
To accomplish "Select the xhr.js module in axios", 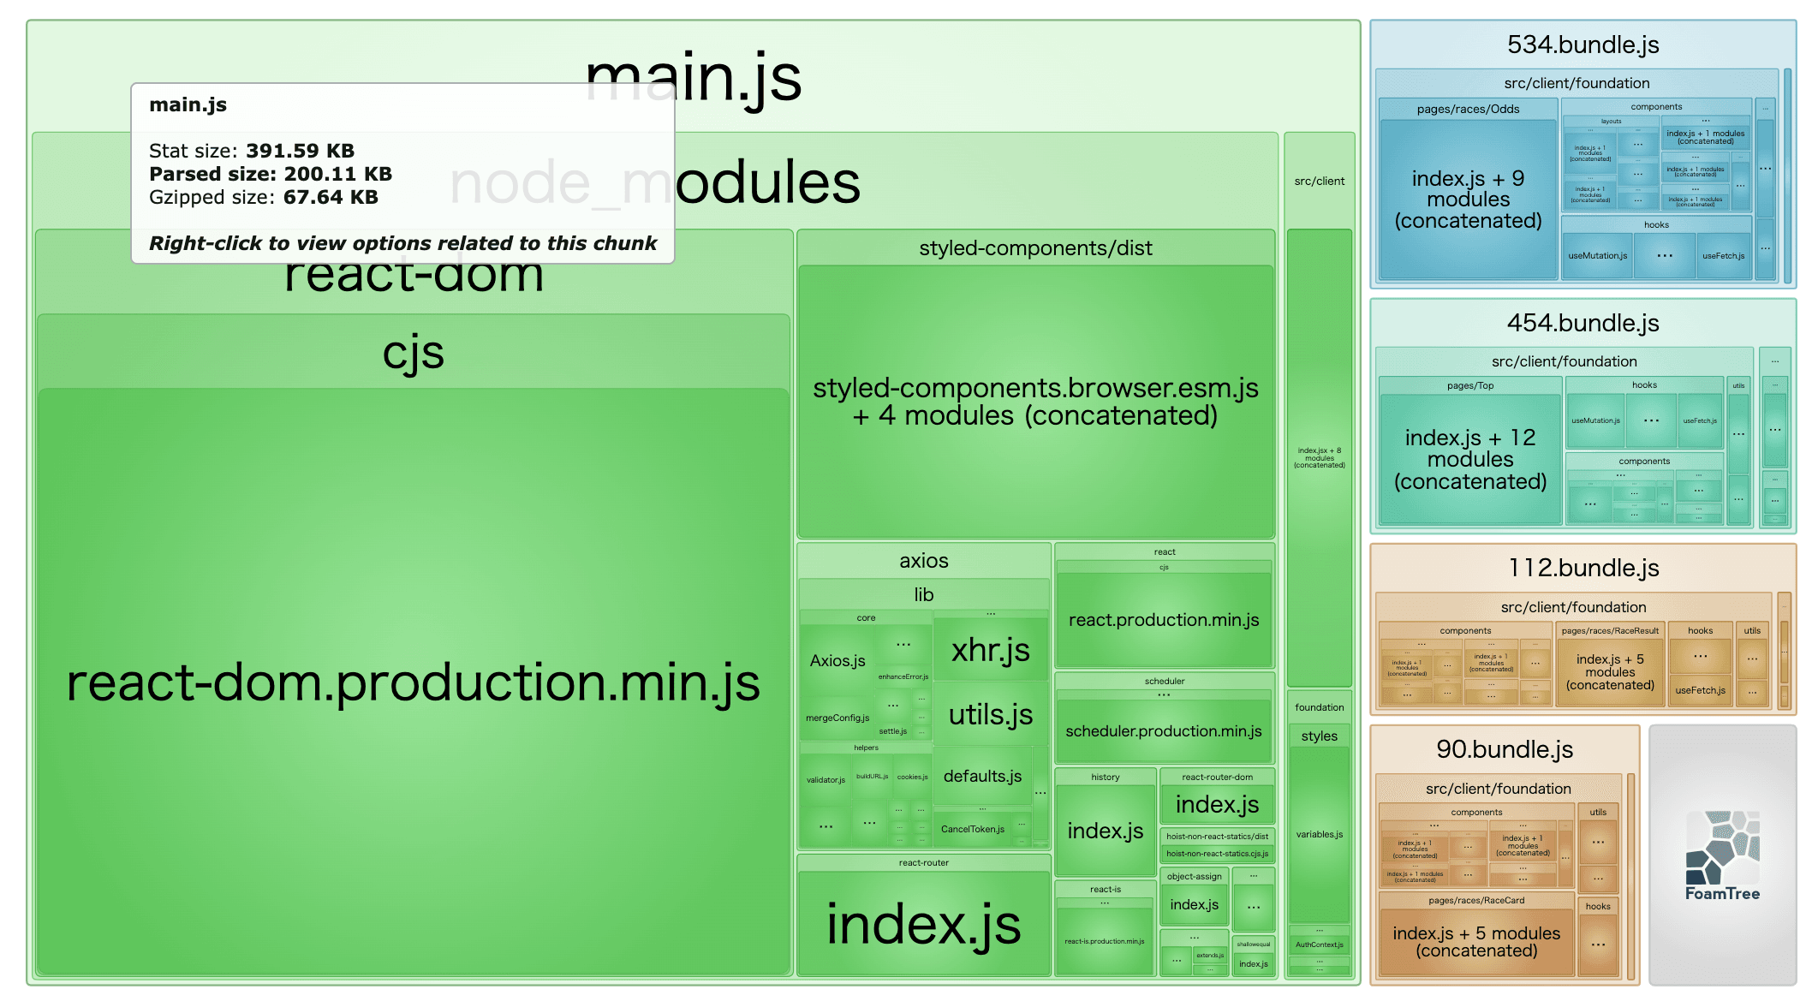I will pos(990,650).
